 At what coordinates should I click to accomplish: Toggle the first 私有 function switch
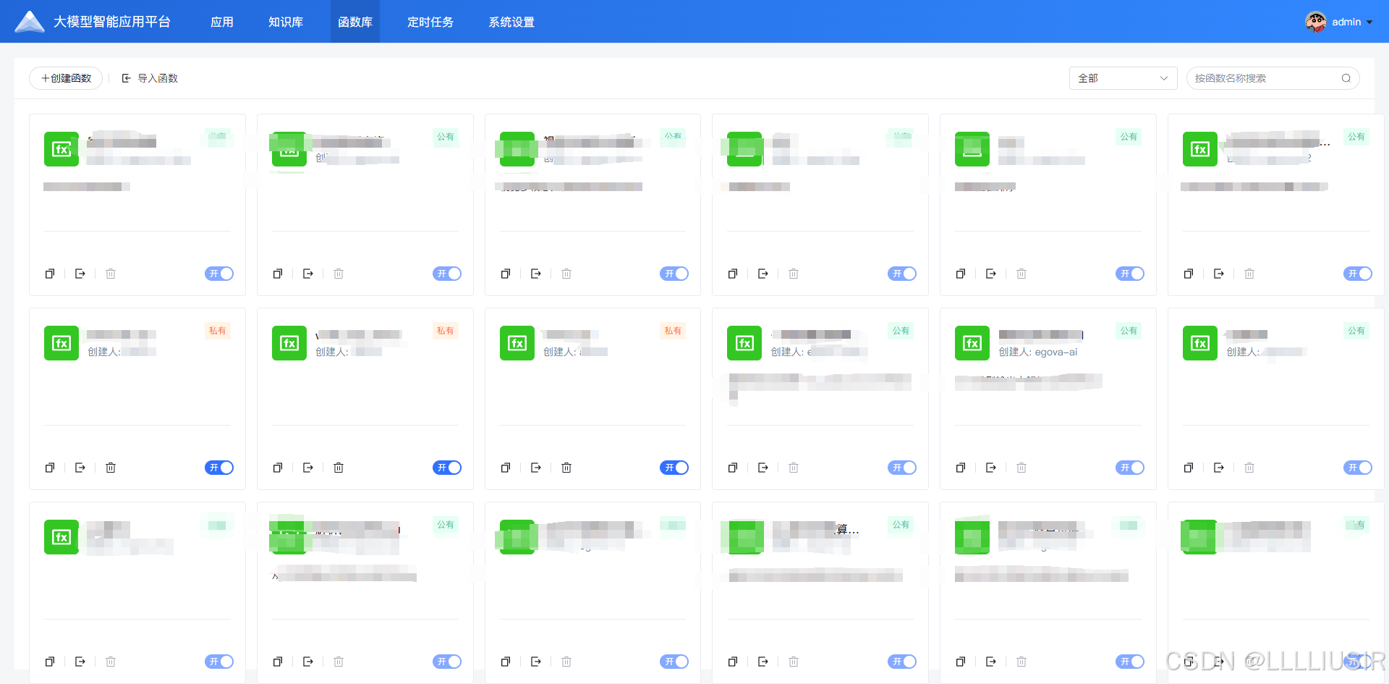[x=219, y=468]
